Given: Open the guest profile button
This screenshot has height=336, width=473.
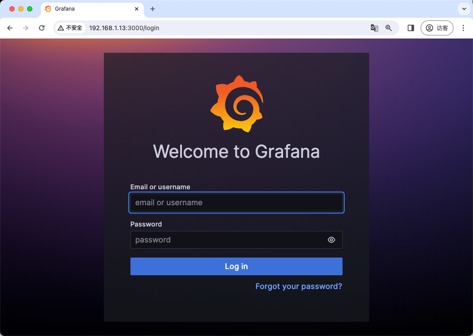Looking at the screenshot, I should (x=437, y=28).
